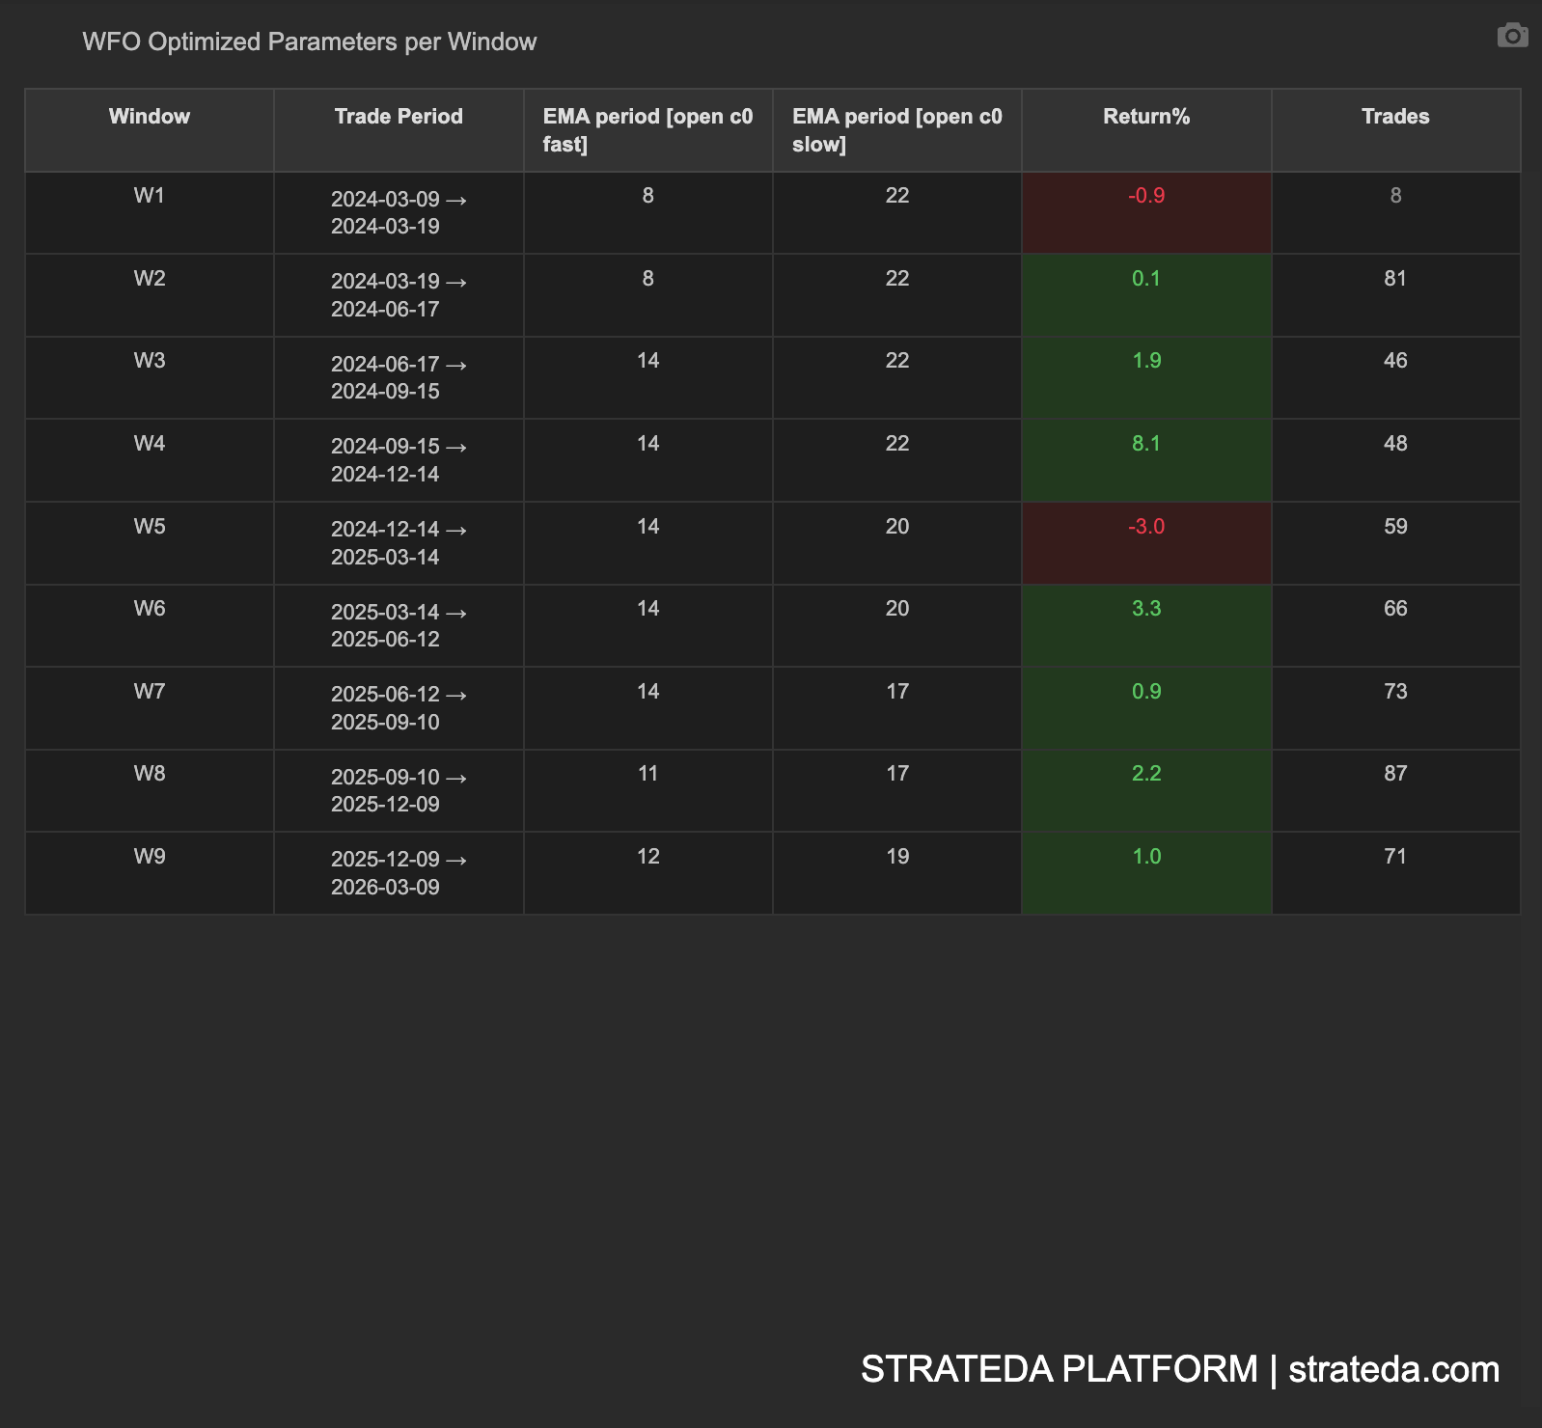Click the 48 trades cell

[x=1395, y=460]
